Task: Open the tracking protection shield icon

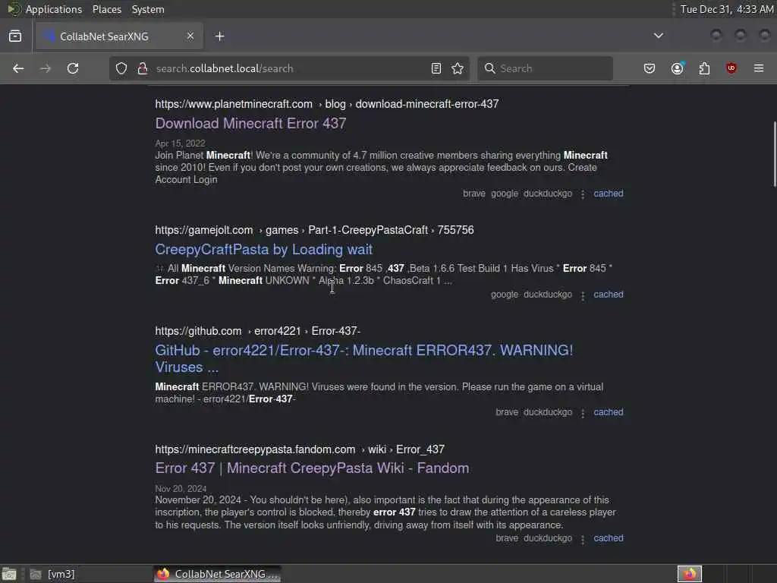Action: [121, 68]
